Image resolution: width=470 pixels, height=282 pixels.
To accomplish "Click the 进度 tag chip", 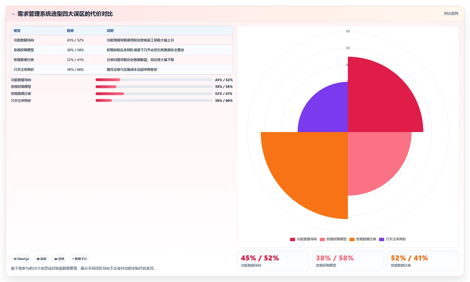I will 59,259.
